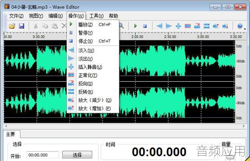Click the green play toolbar button

coord(135,26)
